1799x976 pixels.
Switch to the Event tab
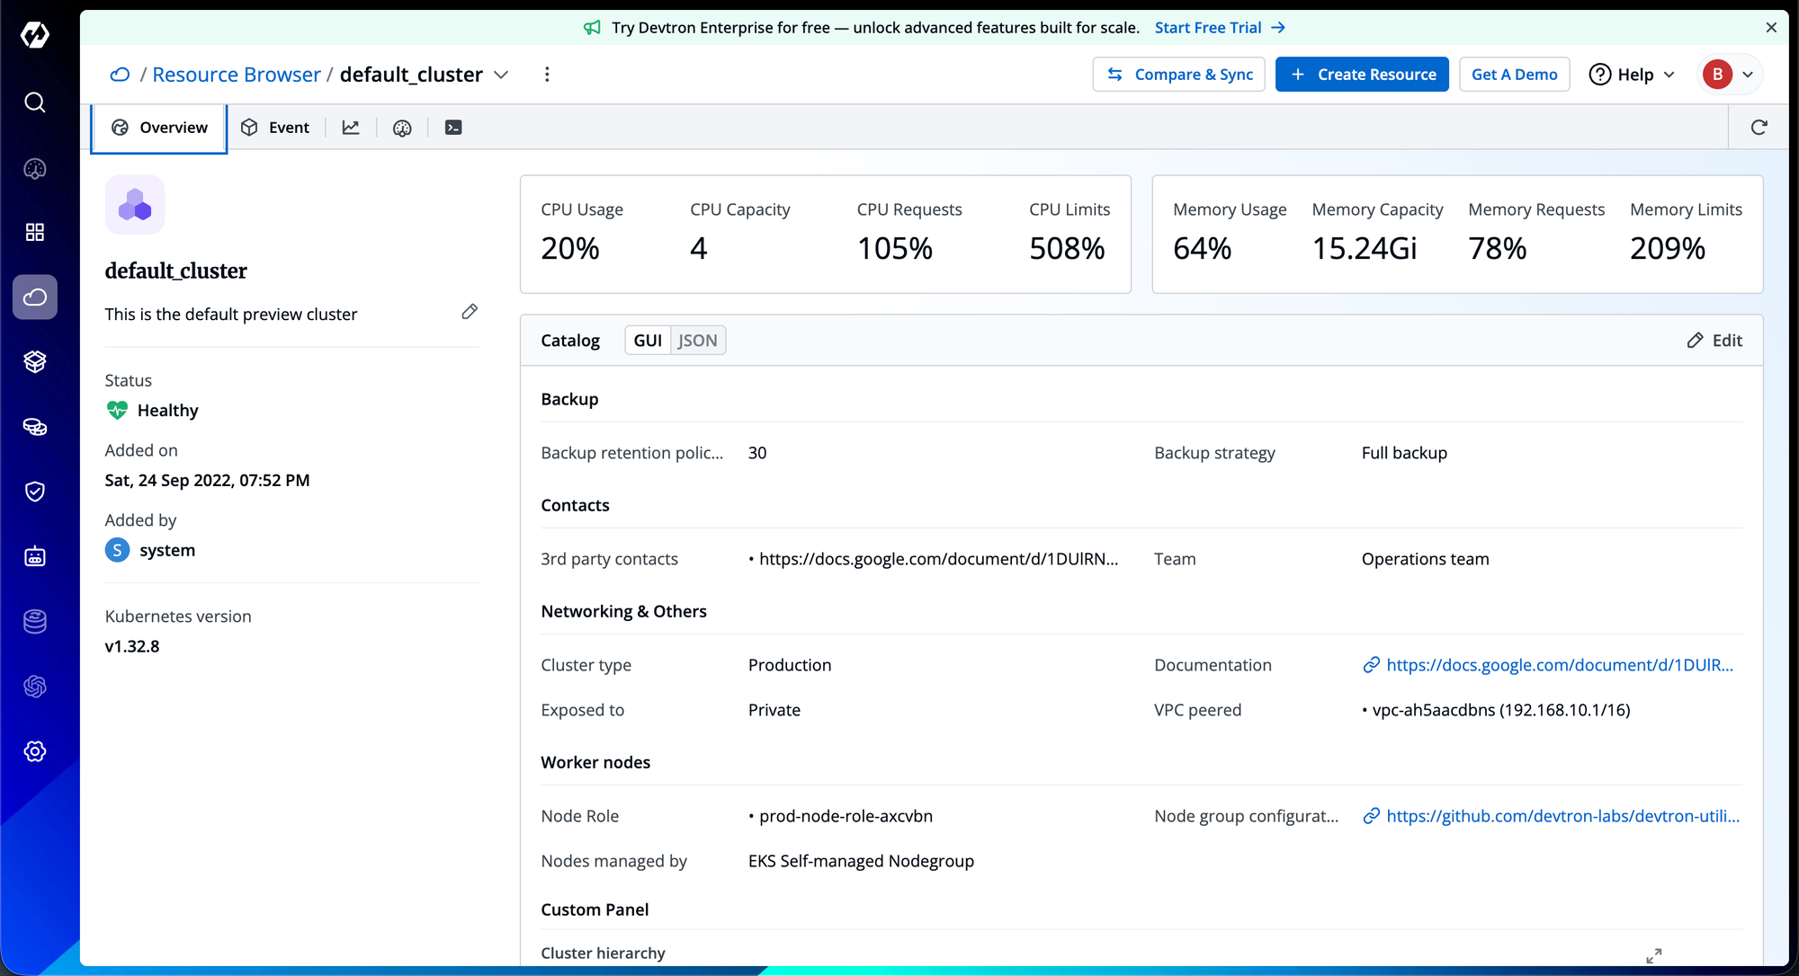(275, 128)
